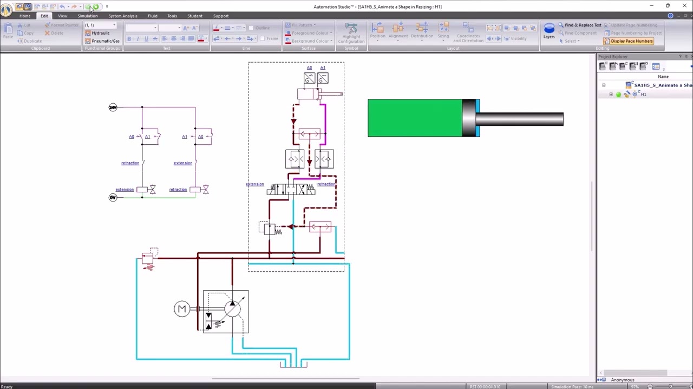Select the 24V power source symbol
The image size is (693, 389).
click(113, 107)
